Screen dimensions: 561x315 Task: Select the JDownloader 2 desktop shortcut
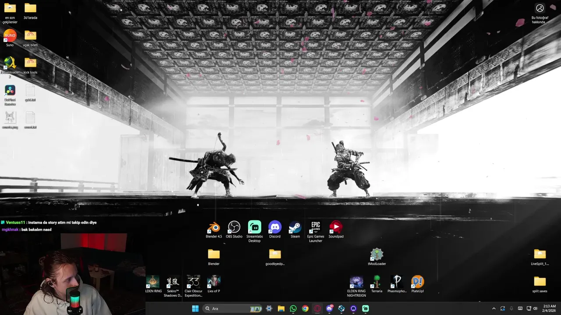point(10,68)
